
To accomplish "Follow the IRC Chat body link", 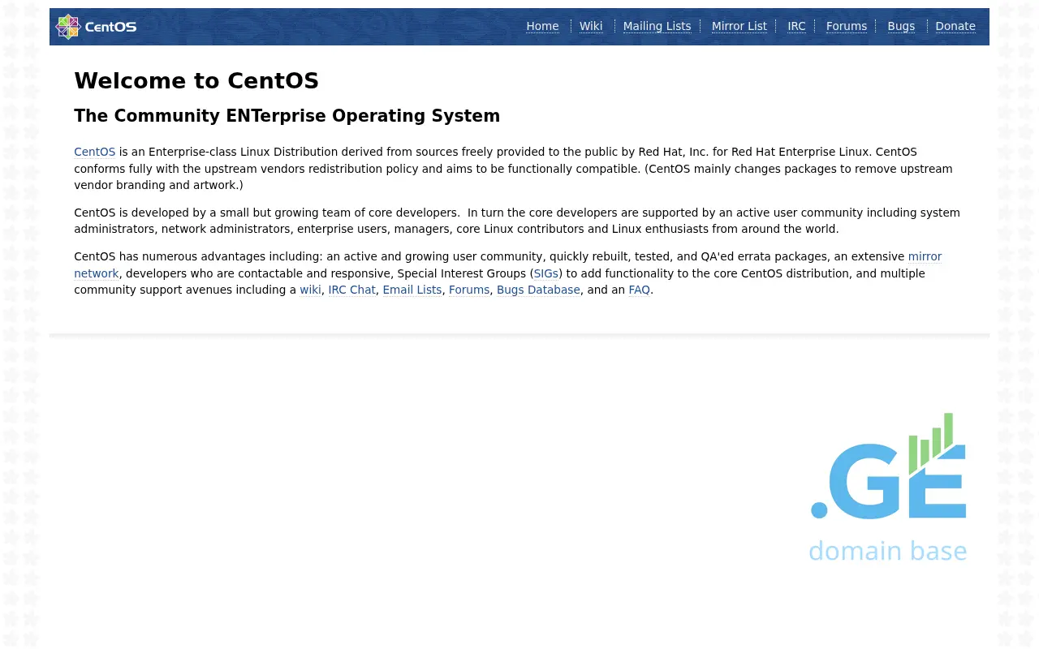I will click(x=351, y=290).
